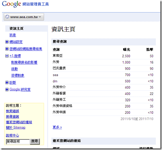Select the 巴氏量表 query
Screen dimensions: 162x150
[x=59, y=68]
